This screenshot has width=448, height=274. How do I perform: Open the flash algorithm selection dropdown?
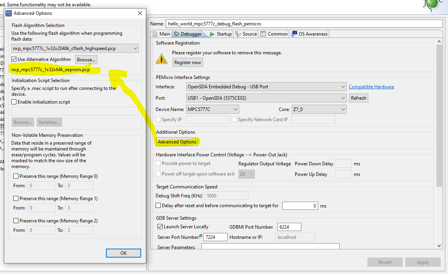point(135,48)
